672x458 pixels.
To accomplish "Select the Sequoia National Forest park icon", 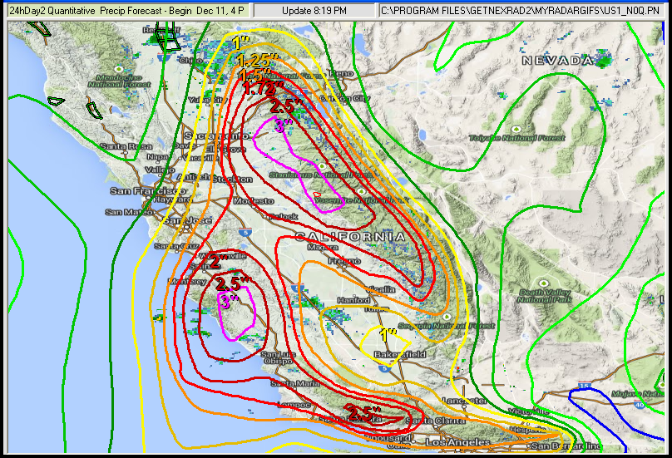I will pyautogui.click(x=447, y=317).
